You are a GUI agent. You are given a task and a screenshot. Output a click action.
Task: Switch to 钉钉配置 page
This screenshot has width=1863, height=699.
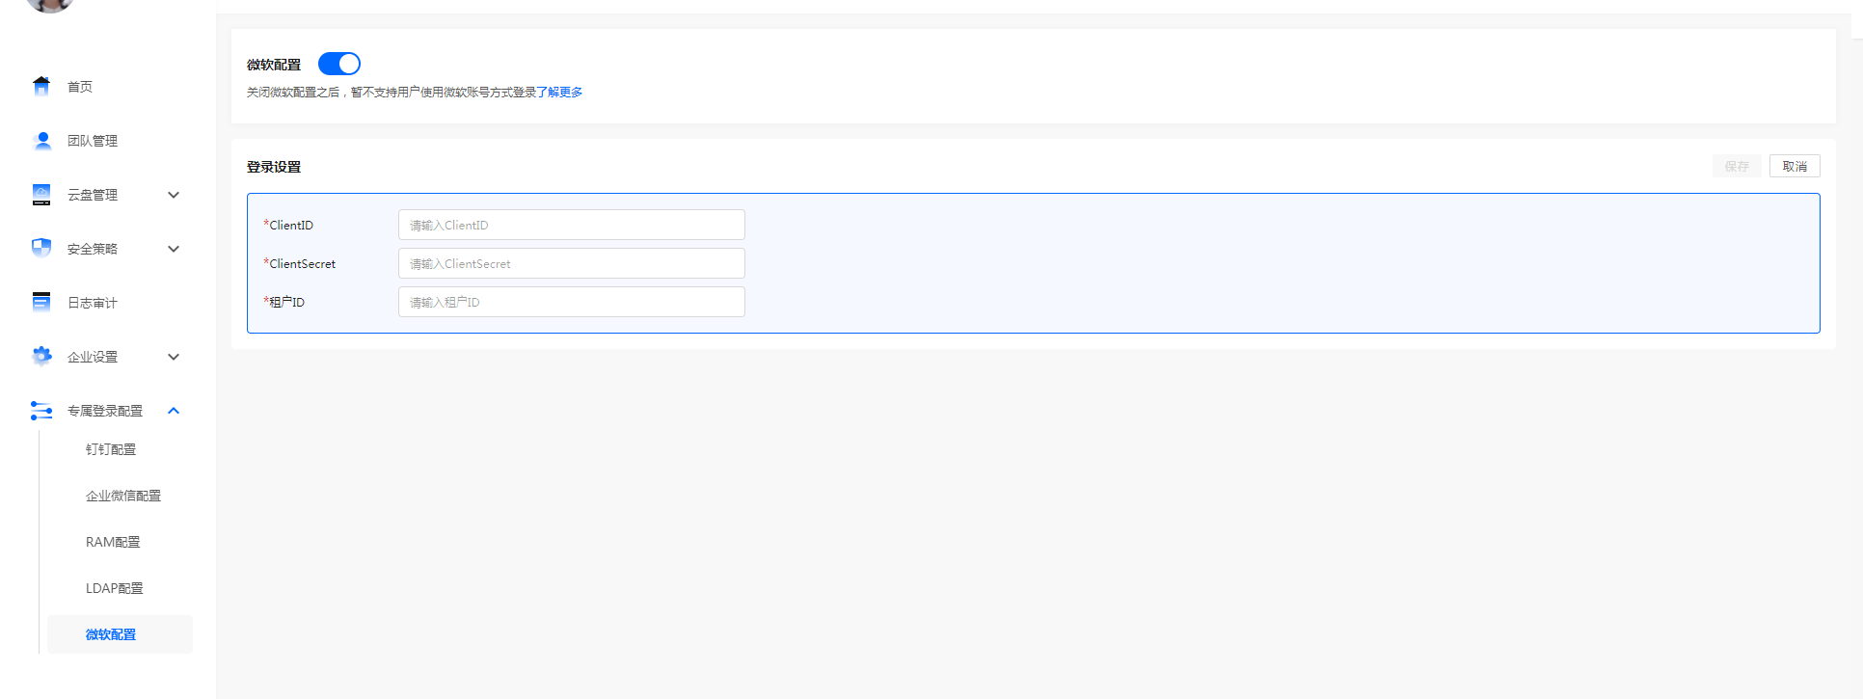pos(110,448)
